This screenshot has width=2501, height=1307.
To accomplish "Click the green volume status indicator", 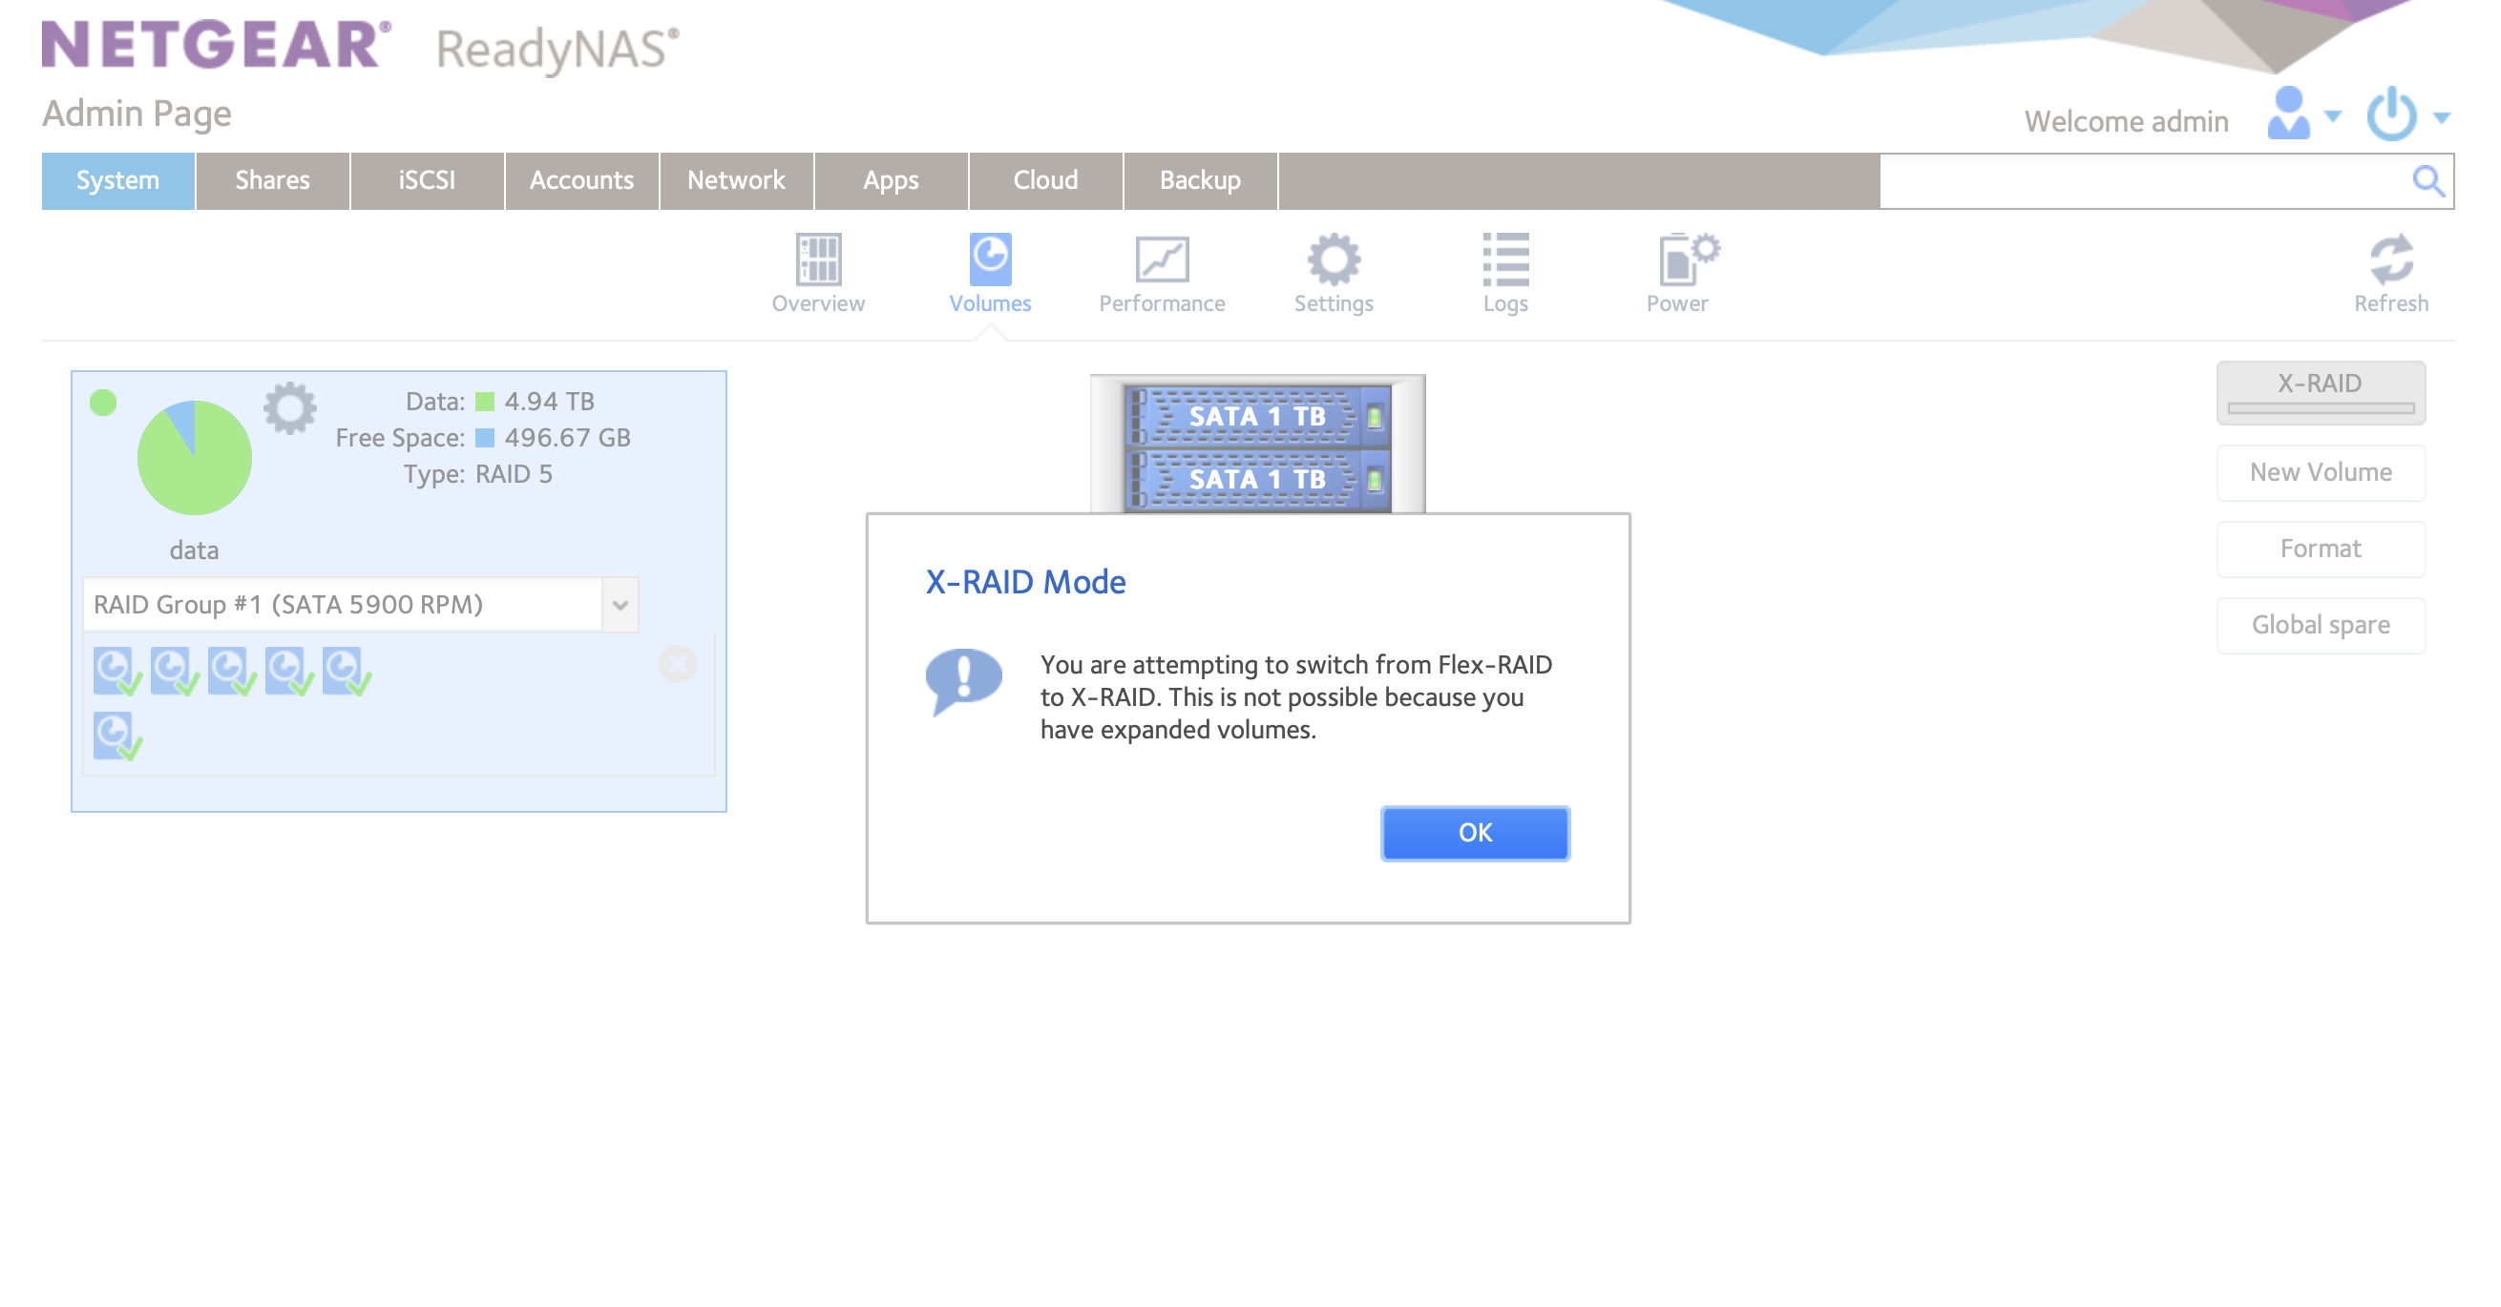I will [x=103, y=402].
